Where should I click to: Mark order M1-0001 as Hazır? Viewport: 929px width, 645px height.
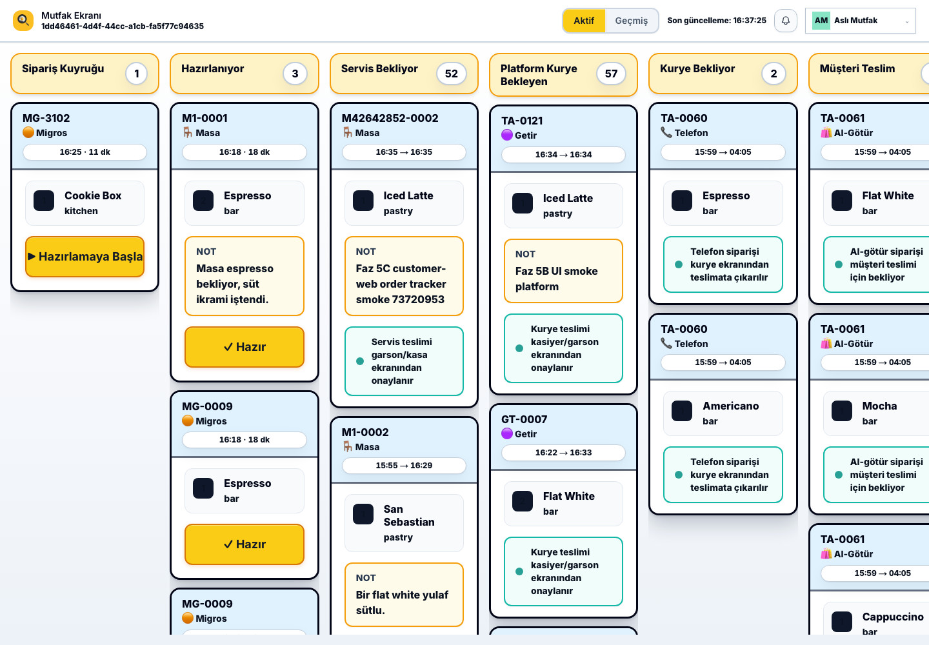pos(245,347)
